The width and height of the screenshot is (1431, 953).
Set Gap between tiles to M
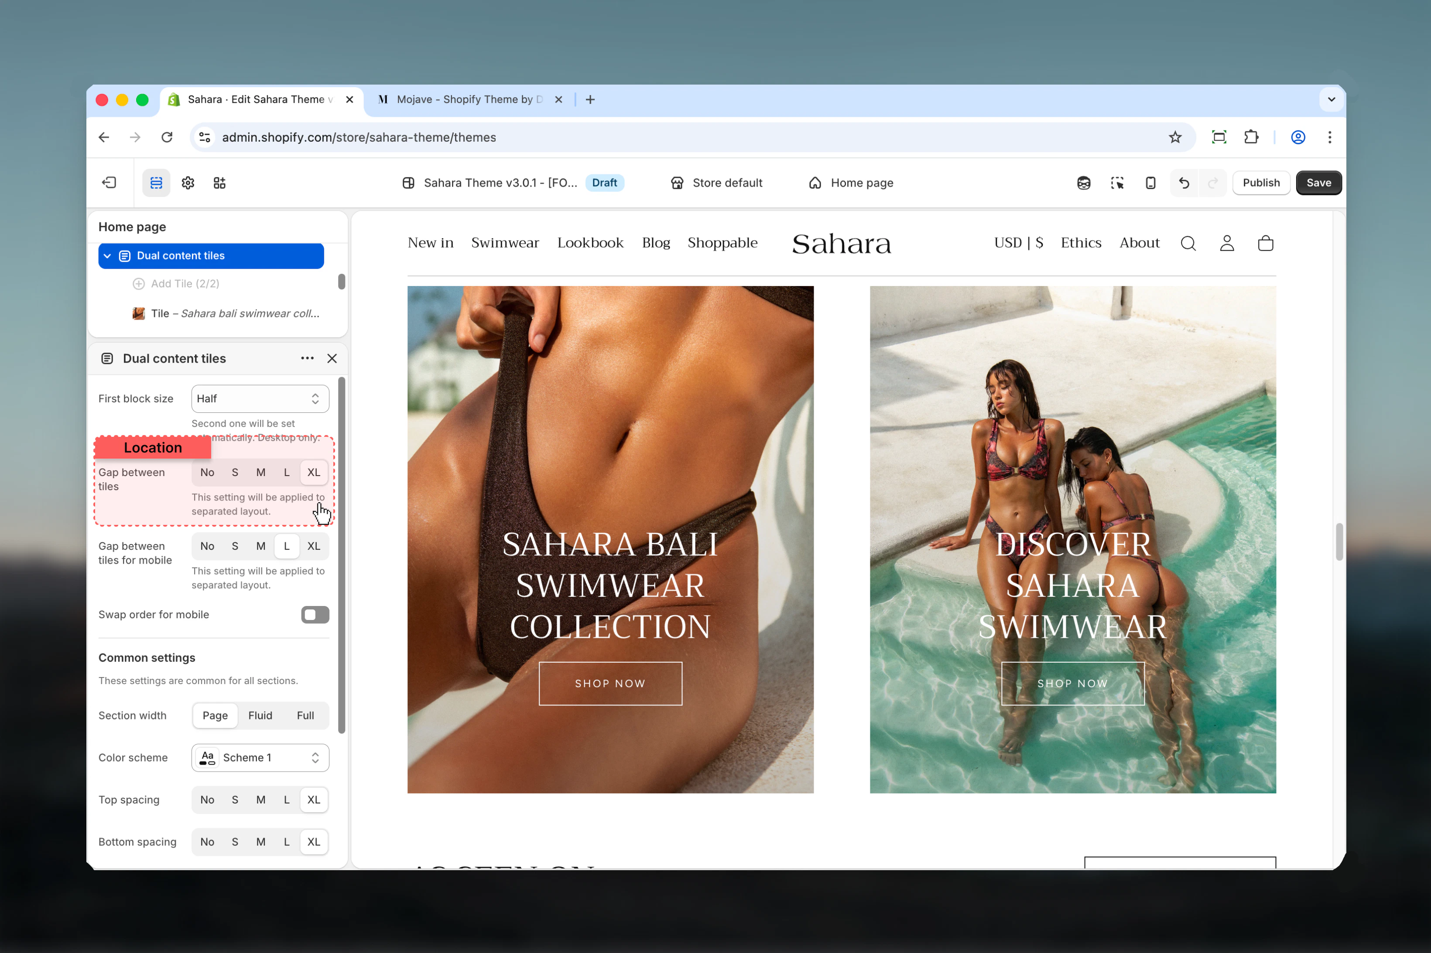261,472
